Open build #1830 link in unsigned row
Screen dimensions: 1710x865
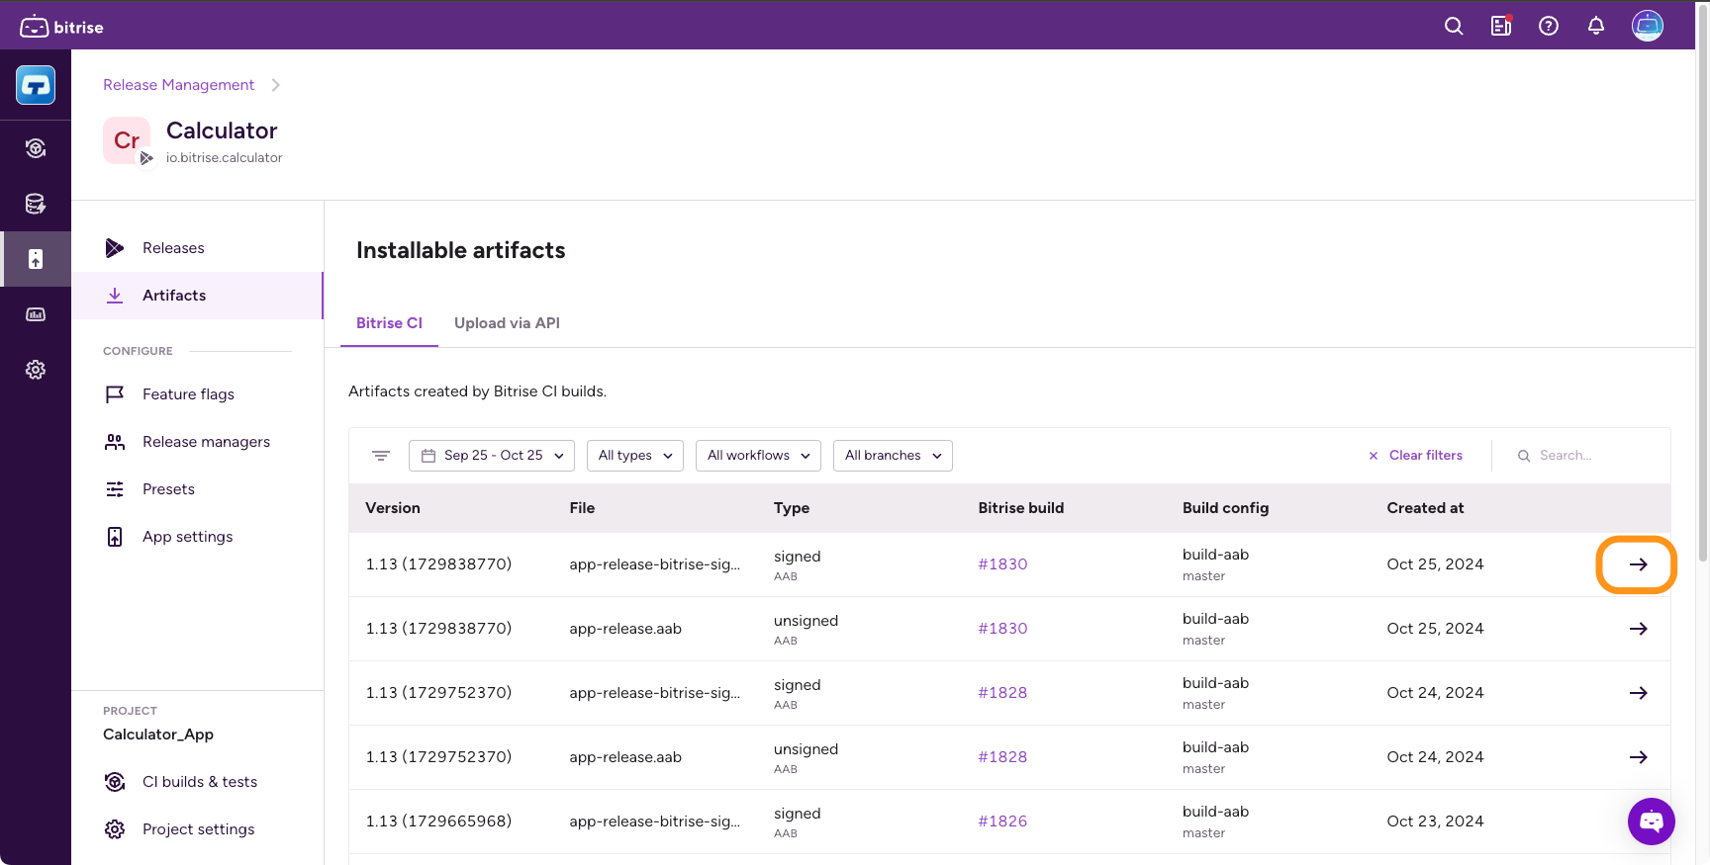pyautogui.click(x=1002, y=629)
